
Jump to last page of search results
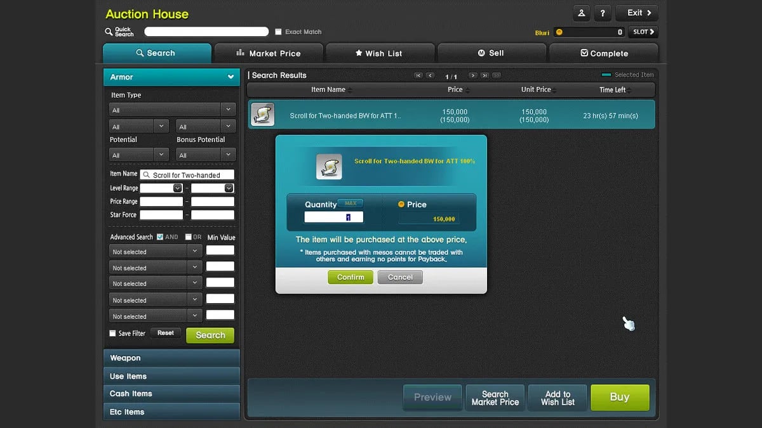tap(485, 75)
